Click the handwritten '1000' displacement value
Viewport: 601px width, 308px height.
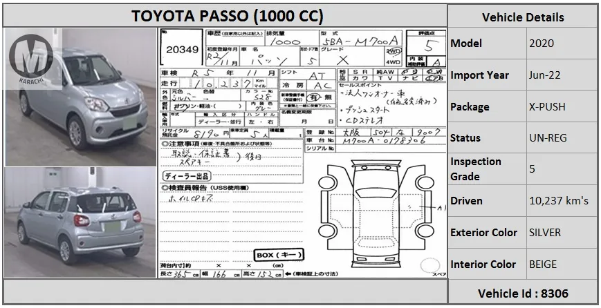(285, 41)
